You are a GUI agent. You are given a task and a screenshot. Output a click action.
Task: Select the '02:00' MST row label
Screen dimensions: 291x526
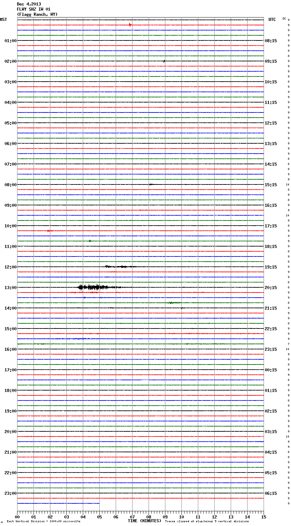[11, 61]
